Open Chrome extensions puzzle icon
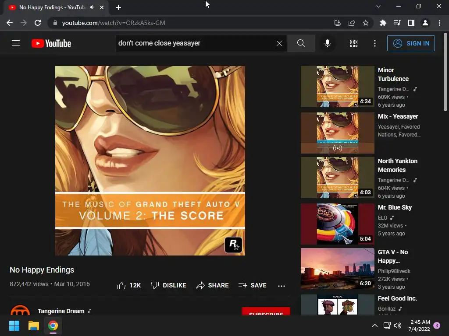This screenshot has width=449, height=336. click(x=383, y=23)
